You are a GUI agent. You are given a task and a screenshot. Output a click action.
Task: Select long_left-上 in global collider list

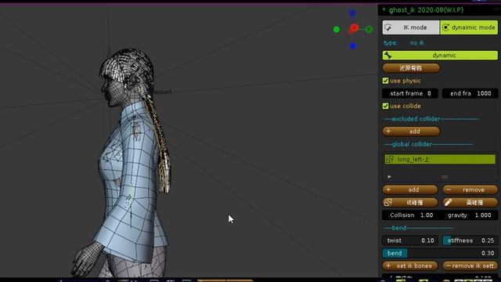pyautogui.click(x=440, y=159)
